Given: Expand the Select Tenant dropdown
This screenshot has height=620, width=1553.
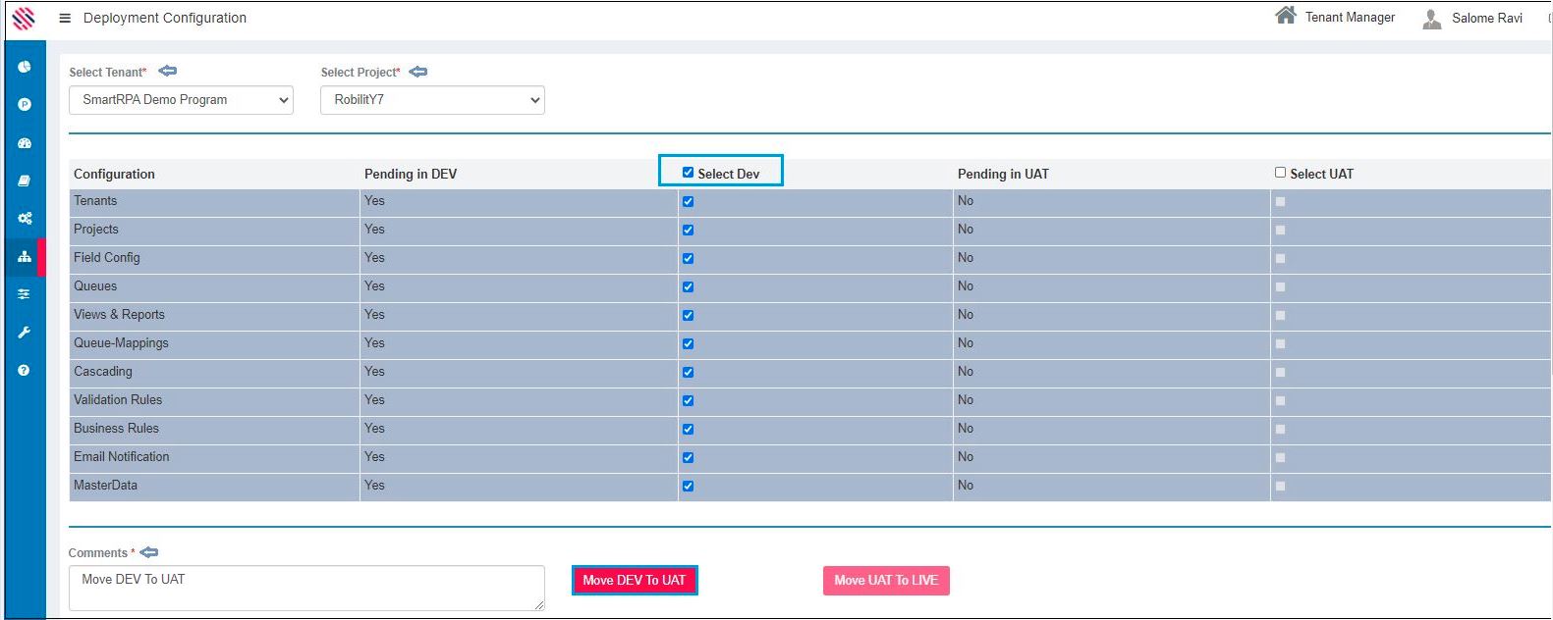Looking at the screenshot, I should coord(181,100).
